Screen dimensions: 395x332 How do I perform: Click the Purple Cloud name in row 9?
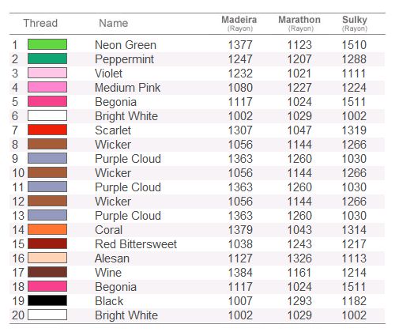[x=128, y=159]
